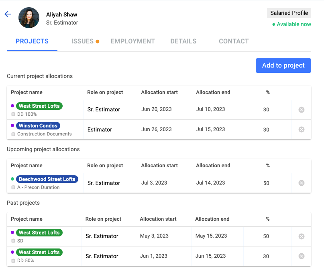
Task: Click the Construction Documents phase icon
Action: click(13, 134)
